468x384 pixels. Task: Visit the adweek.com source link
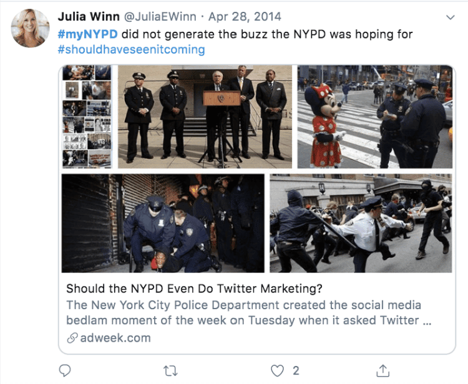[115, 338]
